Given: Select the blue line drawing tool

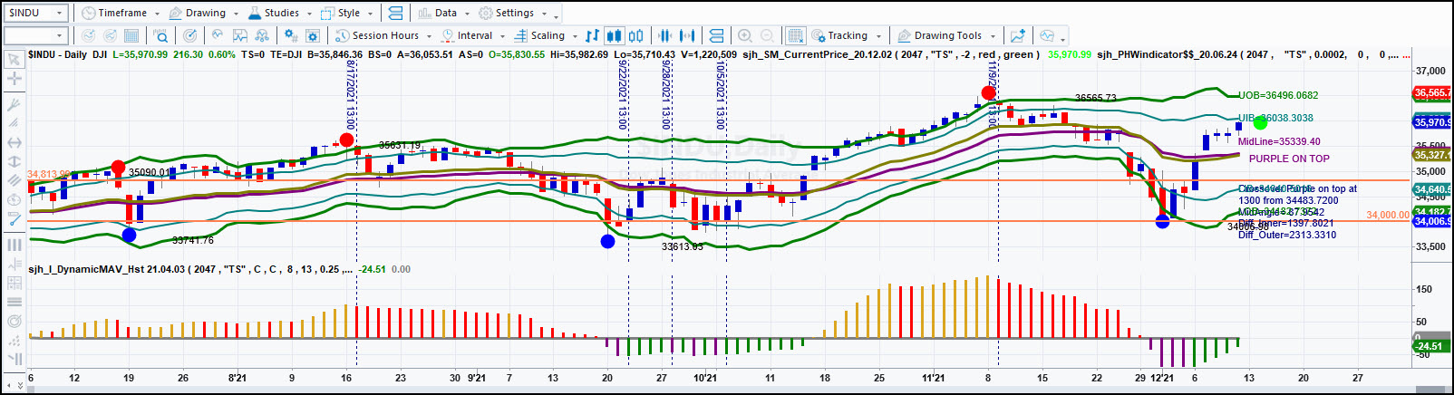Looking at the screenshot, I should (x=15, y=218).
